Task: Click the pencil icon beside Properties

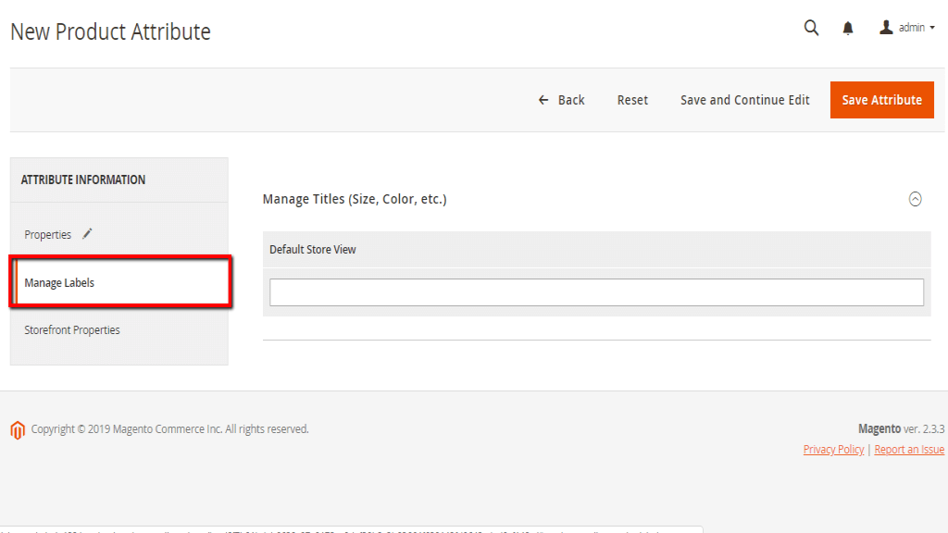Action: [x=87, y=234]
